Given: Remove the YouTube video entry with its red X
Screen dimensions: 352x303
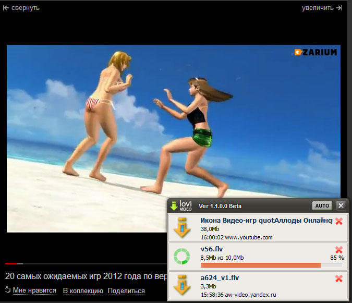Looking at the screenshot, I should (339, 221).
